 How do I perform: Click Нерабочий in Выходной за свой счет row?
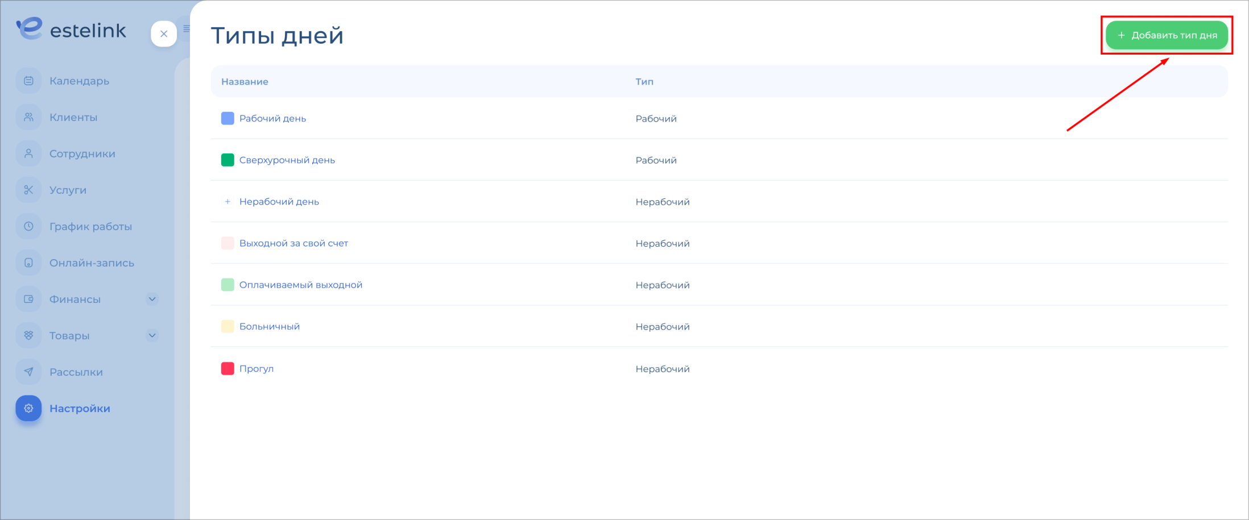(x=663, y=243)
